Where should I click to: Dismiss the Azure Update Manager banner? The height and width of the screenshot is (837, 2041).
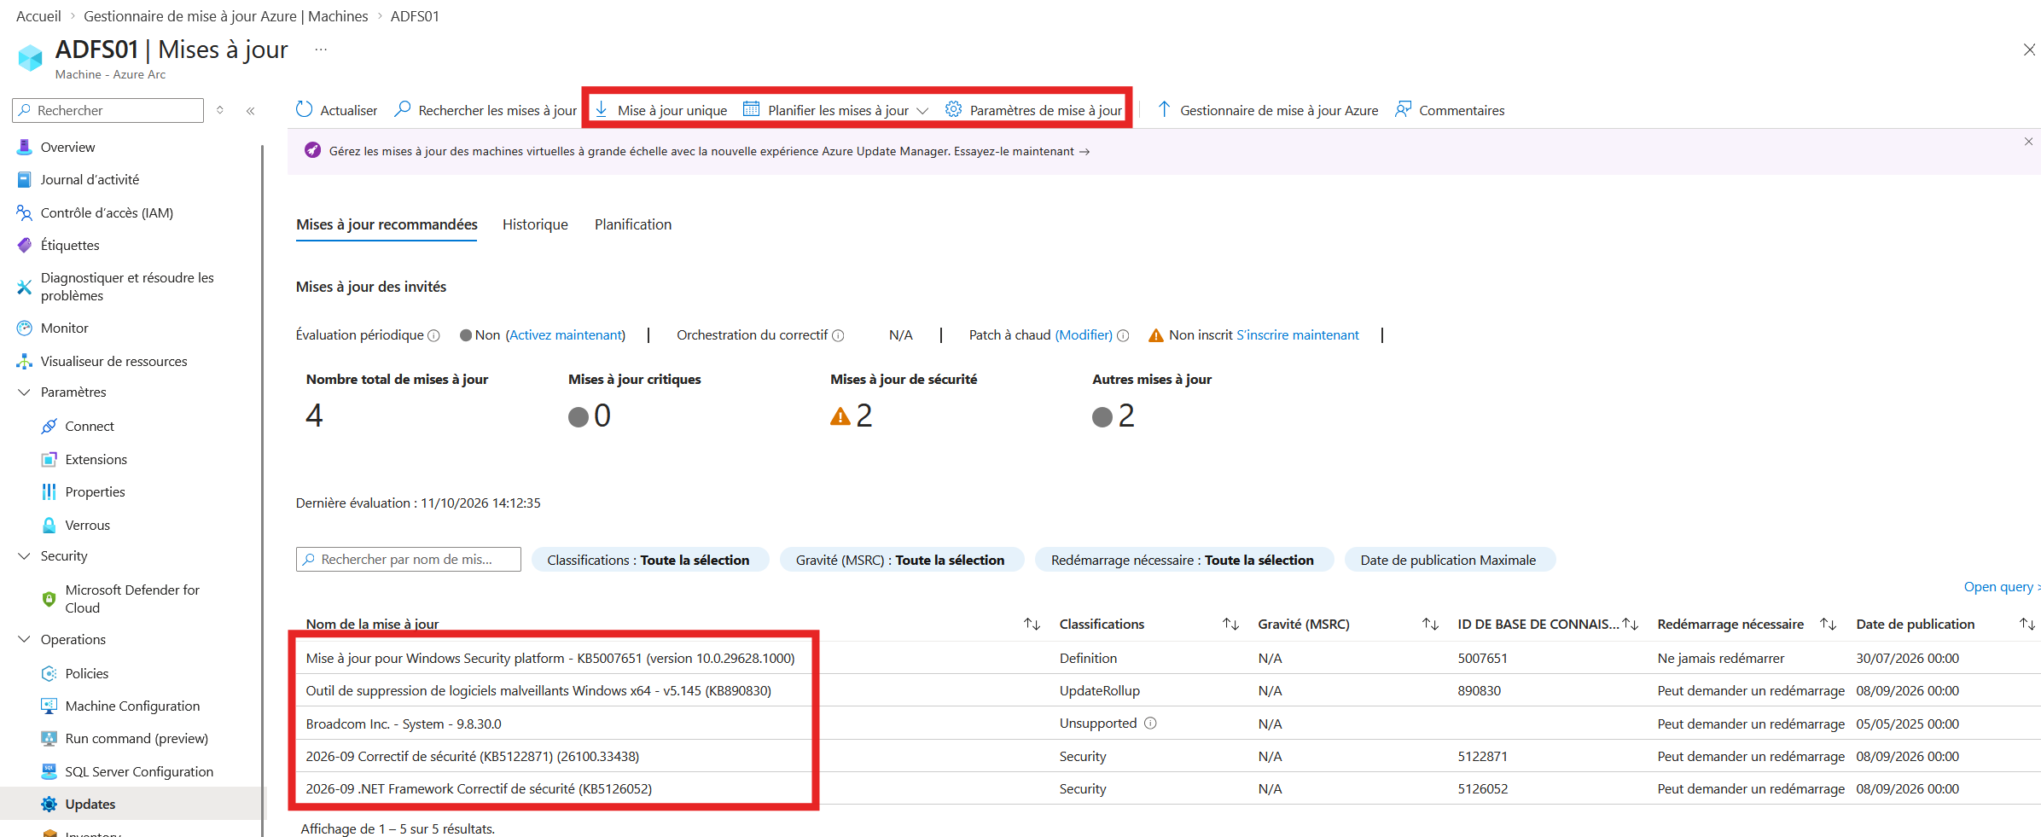[2028, 142]
